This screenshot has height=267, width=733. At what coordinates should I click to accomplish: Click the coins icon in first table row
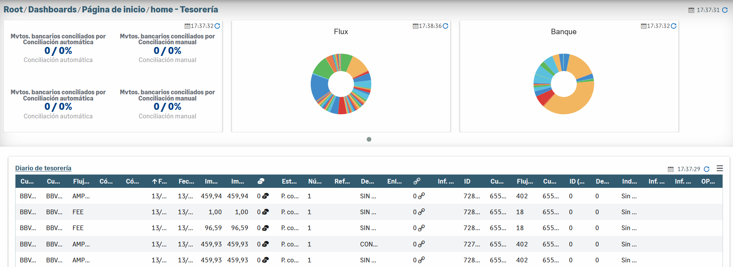265,196
